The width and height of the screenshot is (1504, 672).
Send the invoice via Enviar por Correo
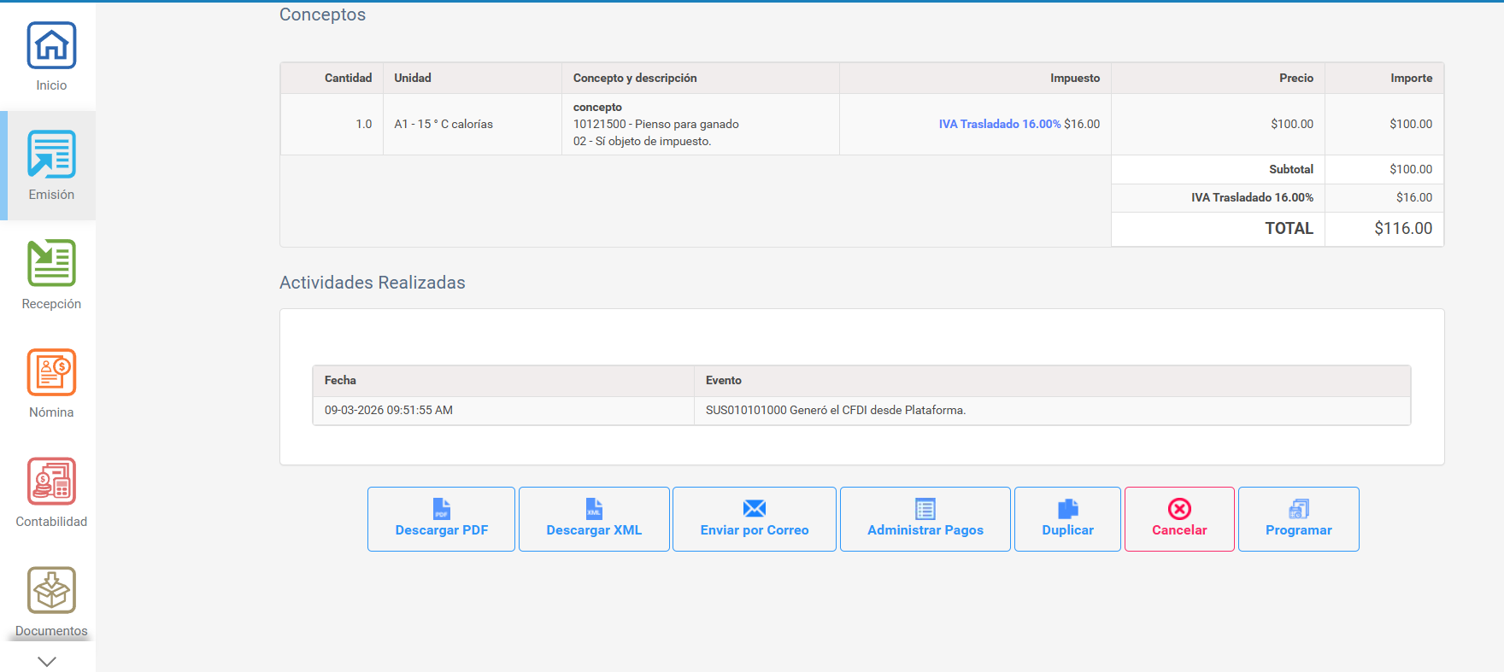754,519
